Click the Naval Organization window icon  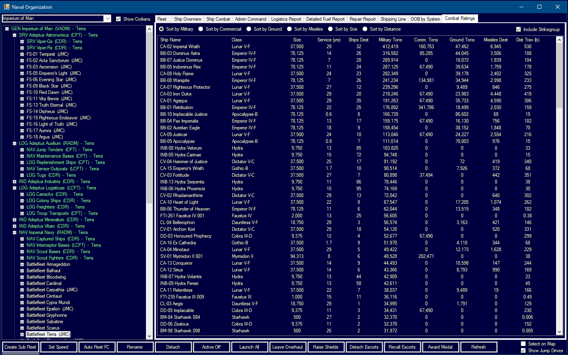6,7
